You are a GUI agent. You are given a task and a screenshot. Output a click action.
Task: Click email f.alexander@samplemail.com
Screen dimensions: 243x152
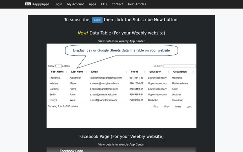pos(106,78)
